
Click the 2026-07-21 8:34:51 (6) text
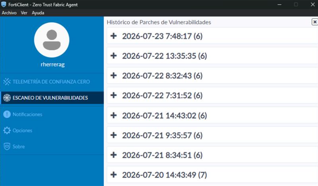tap(162, 155)
